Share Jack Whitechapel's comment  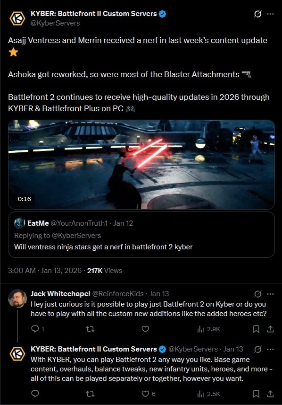coord(270,329)
